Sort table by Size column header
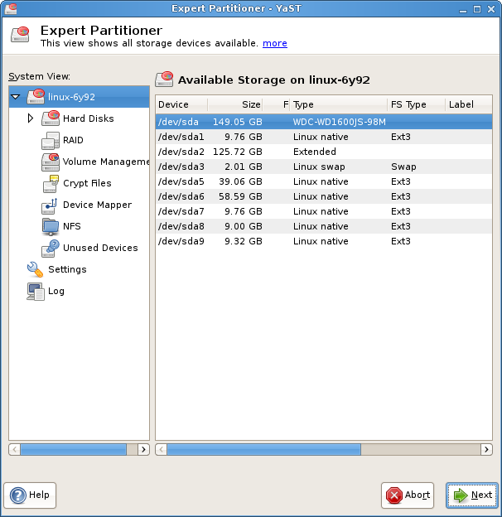The width and height of the screenshot is (502, 517). point(234,104)
